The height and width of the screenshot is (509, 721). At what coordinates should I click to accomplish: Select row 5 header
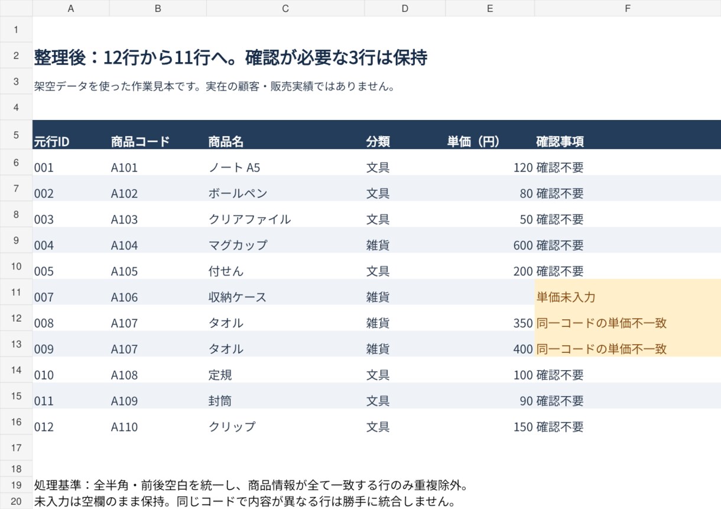[x=16, y=135]
